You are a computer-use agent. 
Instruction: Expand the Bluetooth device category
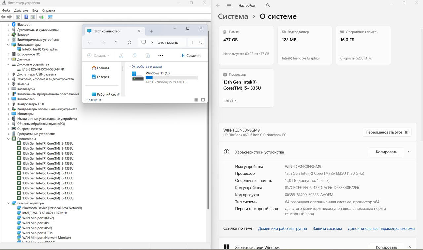click(9, 25)
